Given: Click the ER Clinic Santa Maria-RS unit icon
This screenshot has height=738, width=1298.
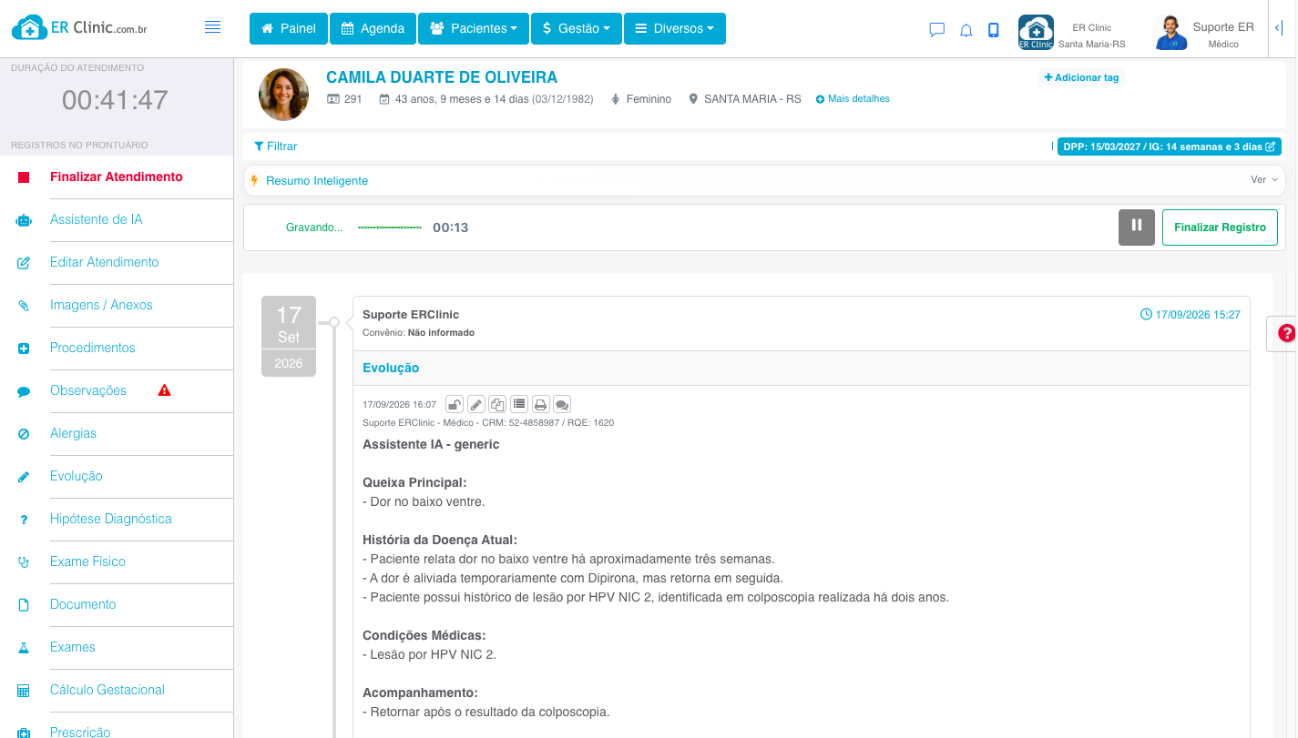Looking at the screenshot, I should [1036, 32].
